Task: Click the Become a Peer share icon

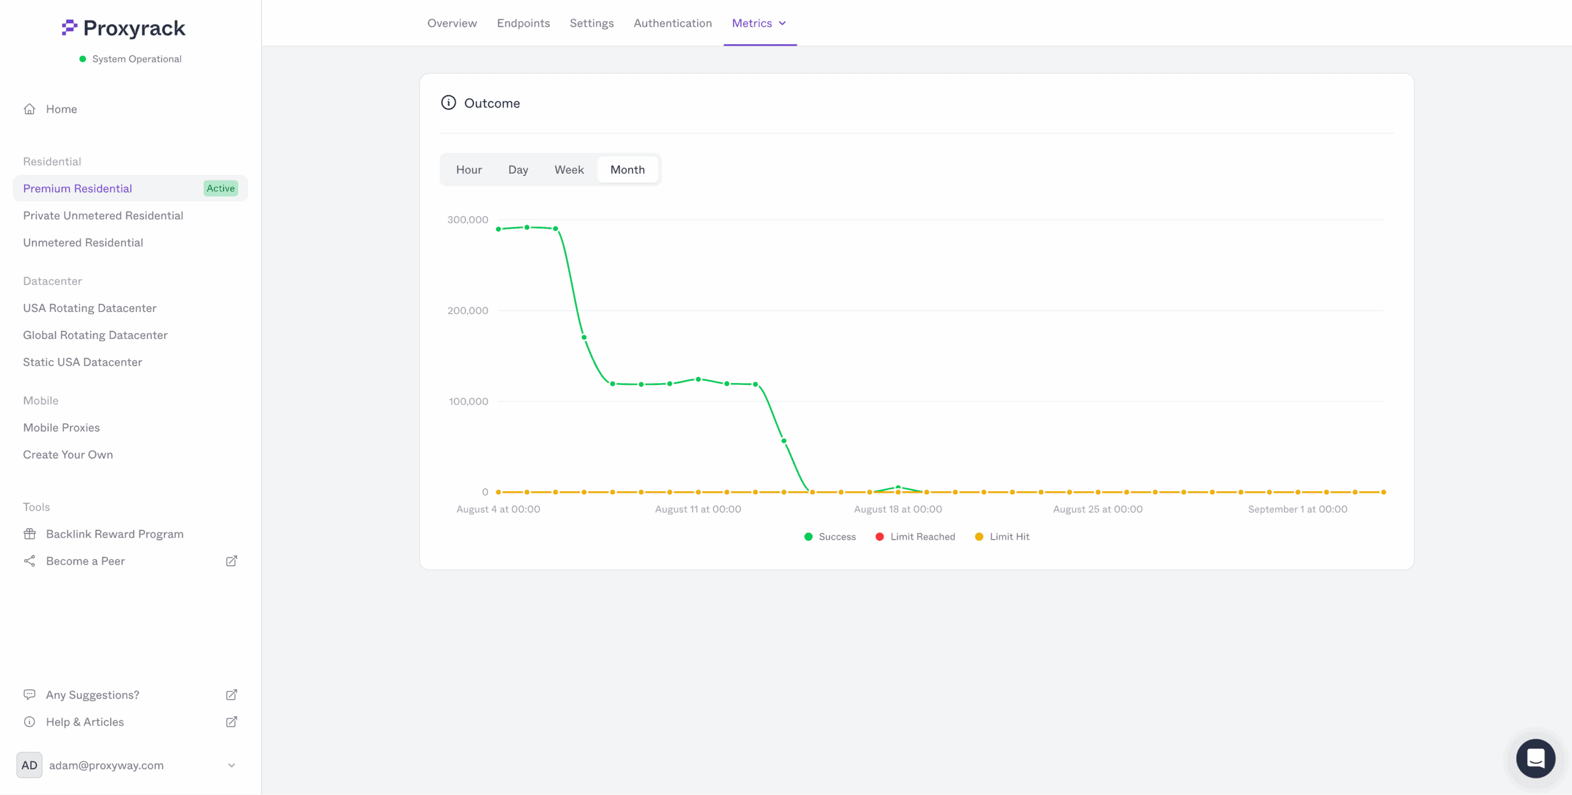Action: click(29, 561)
